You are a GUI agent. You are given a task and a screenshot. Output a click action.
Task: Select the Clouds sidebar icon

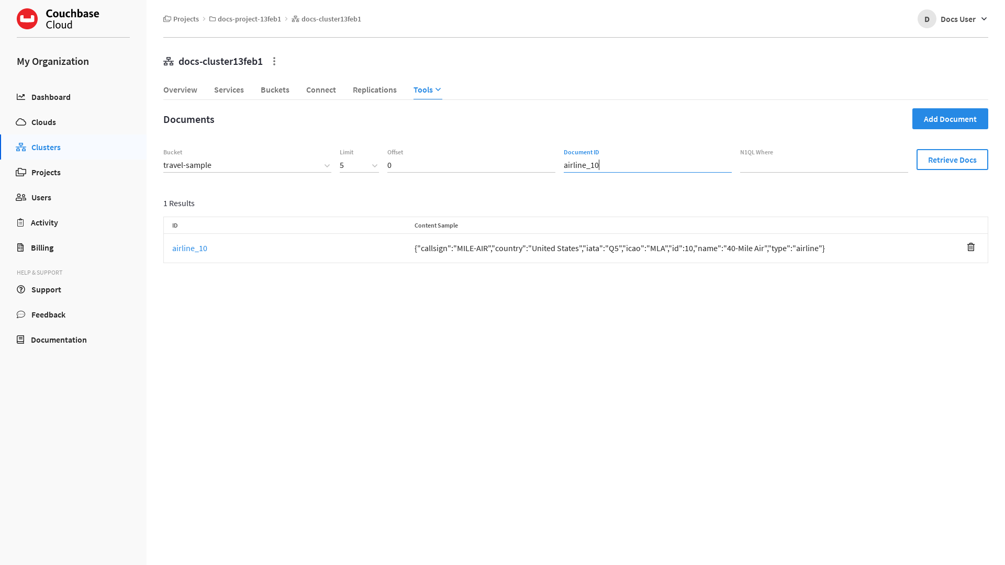(21, 122)
